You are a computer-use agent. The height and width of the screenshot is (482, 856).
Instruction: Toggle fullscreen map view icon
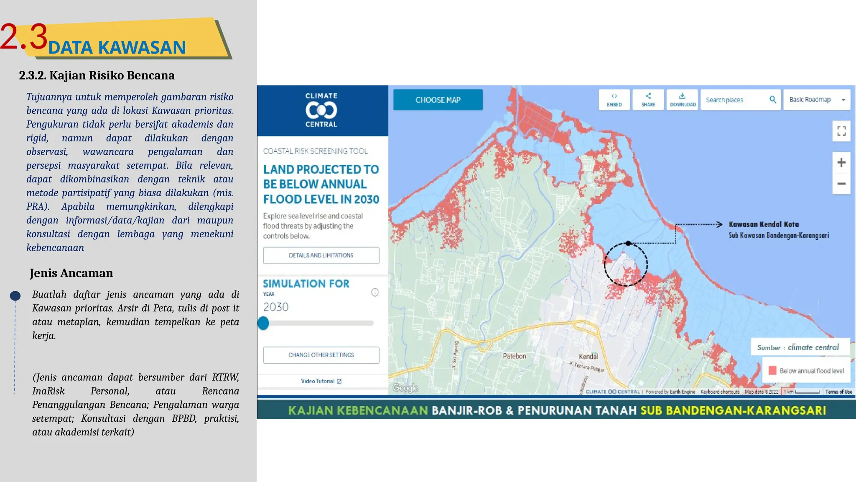[841, 131]
